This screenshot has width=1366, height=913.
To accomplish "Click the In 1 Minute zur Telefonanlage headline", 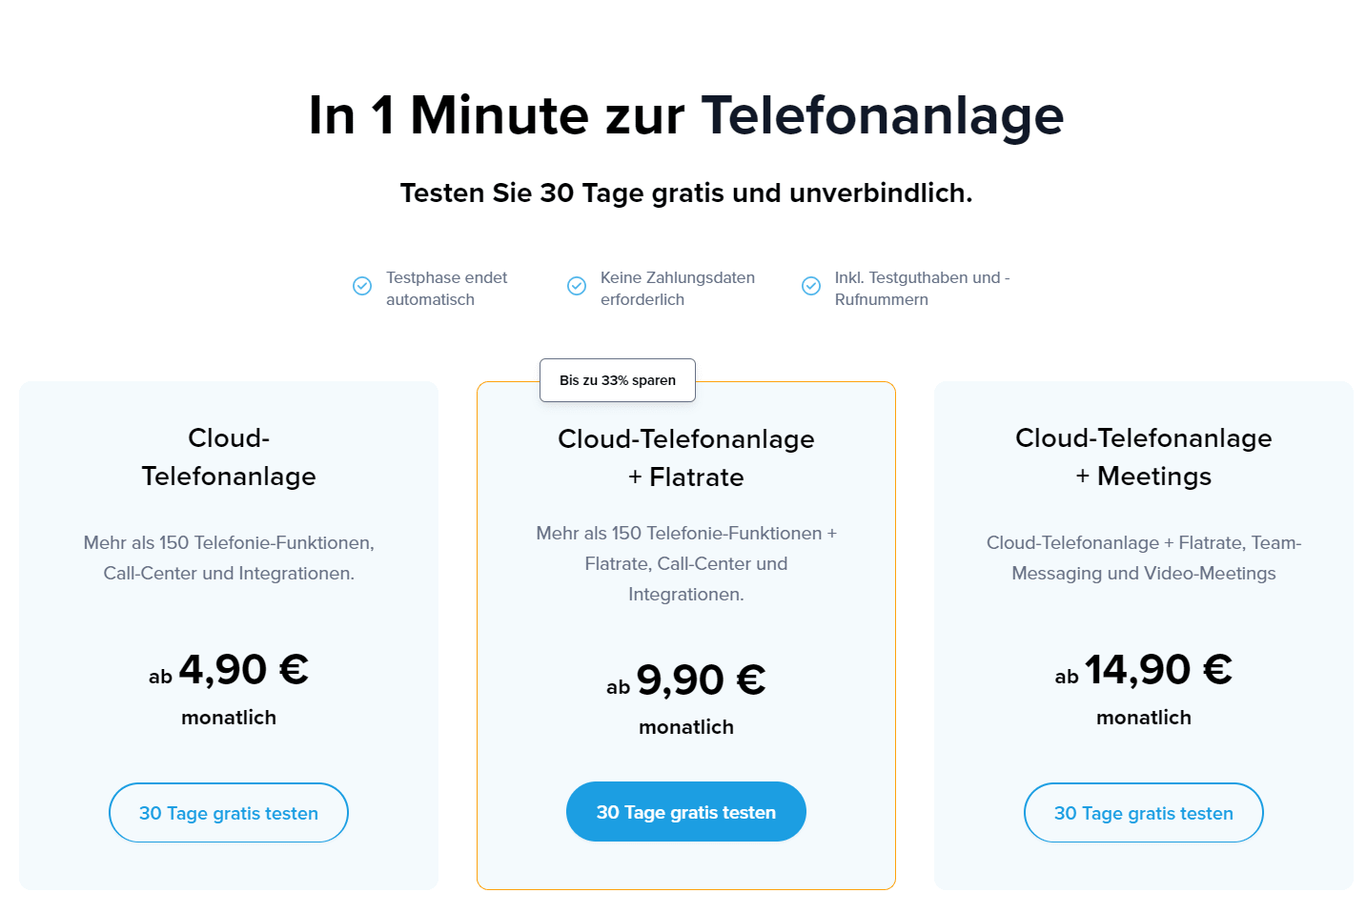I will click(x=686, y=115).
